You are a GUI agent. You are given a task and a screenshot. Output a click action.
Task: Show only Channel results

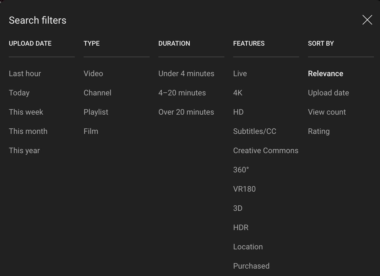pos(97,93)
